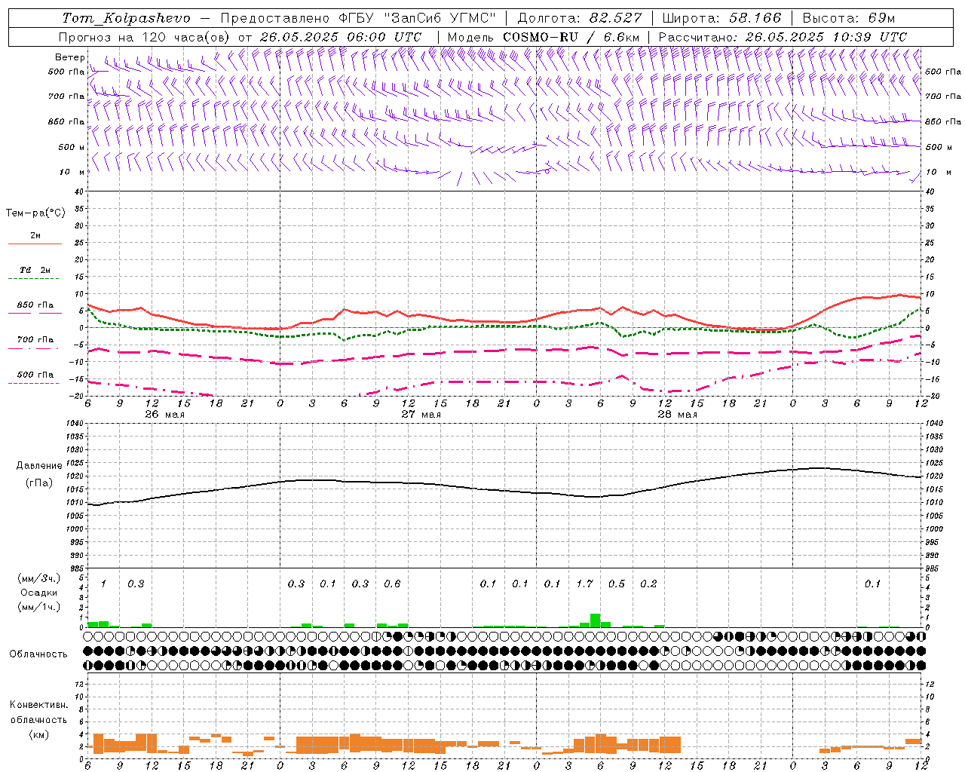Screen dimensions: 965x772
Task: Click the Конвективн. convective cloudiness label
Action: (39, 705)
